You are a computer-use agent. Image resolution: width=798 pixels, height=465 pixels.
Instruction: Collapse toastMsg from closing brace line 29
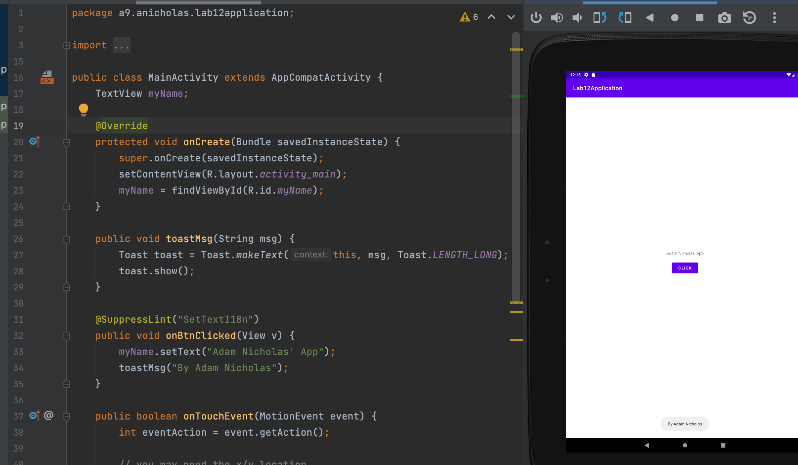click(67, 287)
